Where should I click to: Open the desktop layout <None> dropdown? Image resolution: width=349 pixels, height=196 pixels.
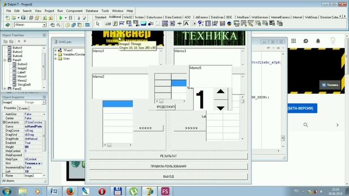pos(44,25)
